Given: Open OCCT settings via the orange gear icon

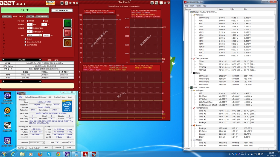Looking at the screenshot, I should [68, 43].
